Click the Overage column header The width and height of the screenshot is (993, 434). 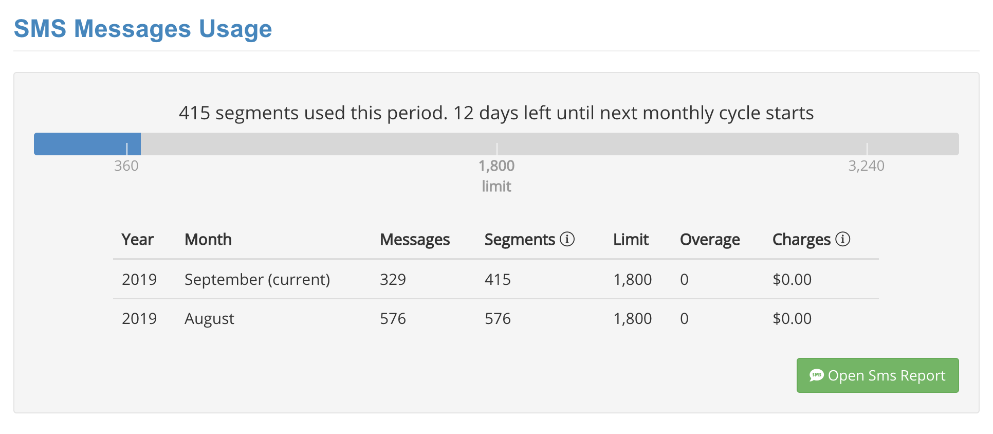pos(709,240)
